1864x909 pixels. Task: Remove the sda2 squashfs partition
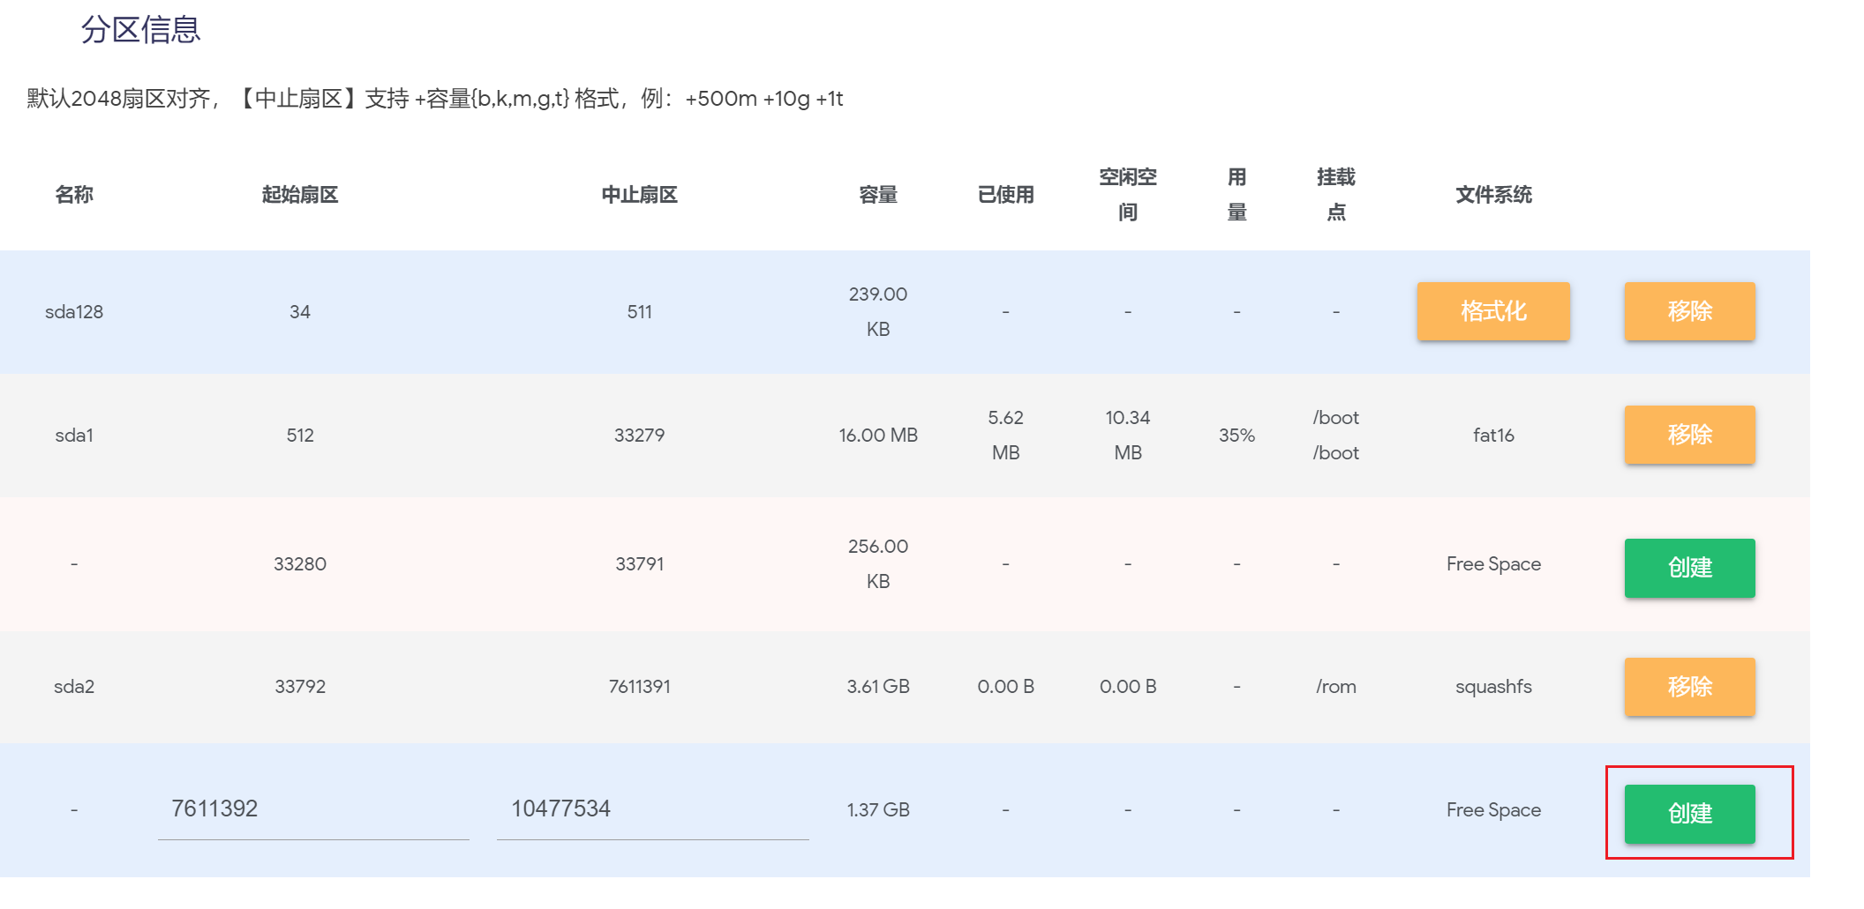(x=1689, y=687)
